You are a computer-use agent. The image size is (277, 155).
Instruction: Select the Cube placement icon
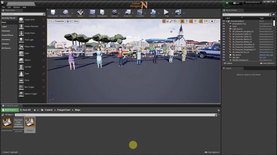click(21, 53)
